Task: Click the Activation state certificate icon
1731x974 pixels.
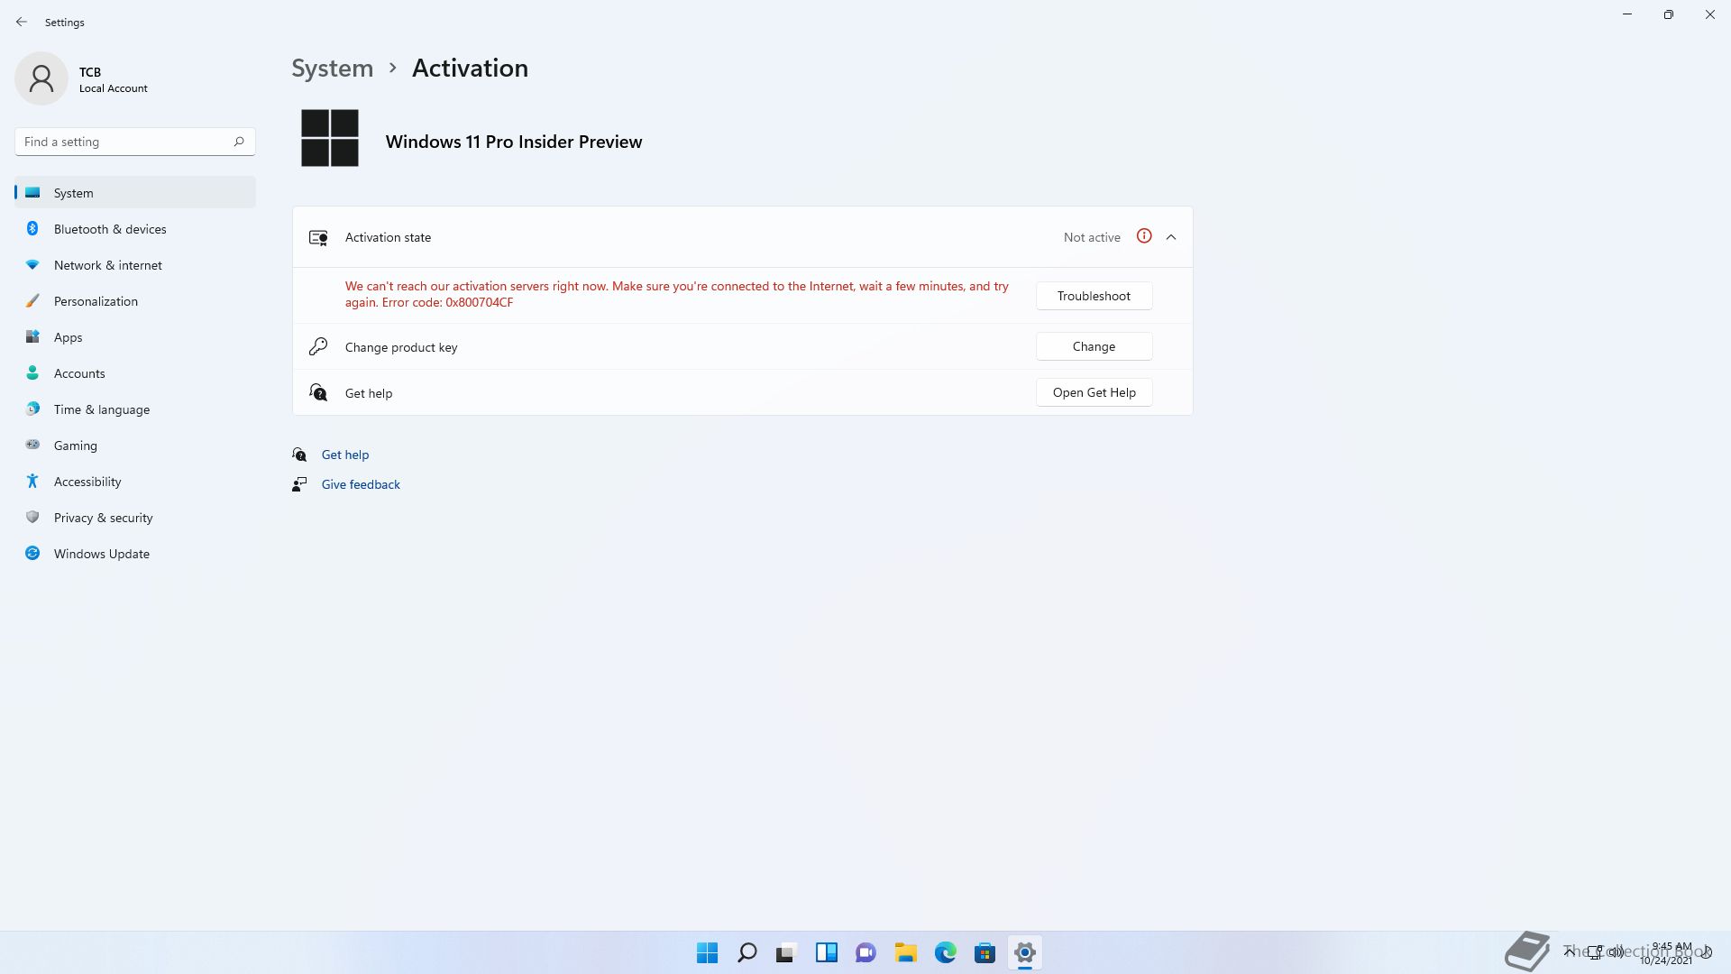Action: click(318, 237)
